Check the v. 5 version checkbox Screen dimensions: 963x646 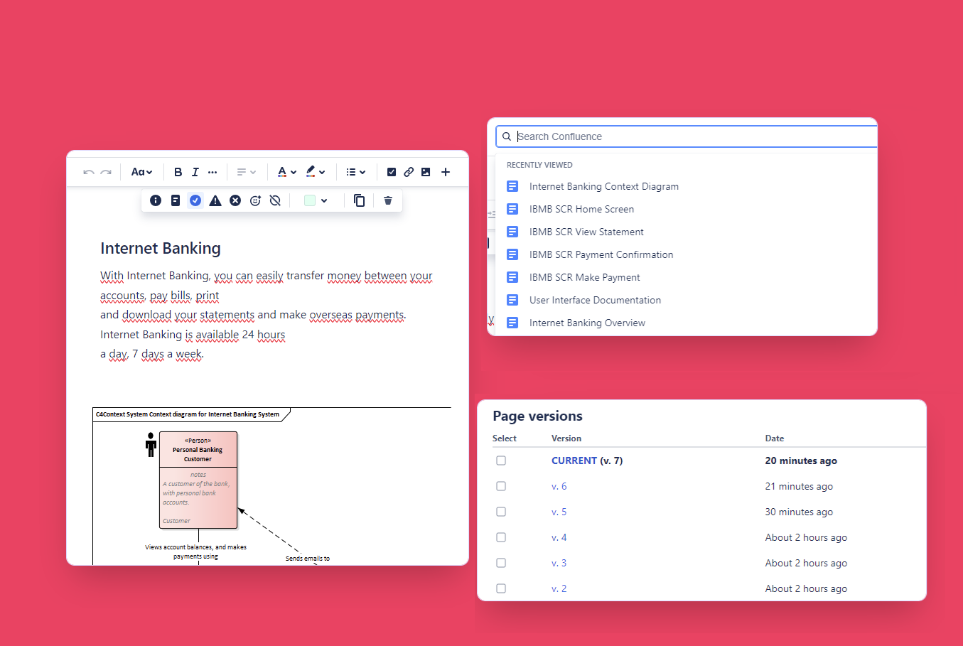pyautogui.click(x=501, y=512)
